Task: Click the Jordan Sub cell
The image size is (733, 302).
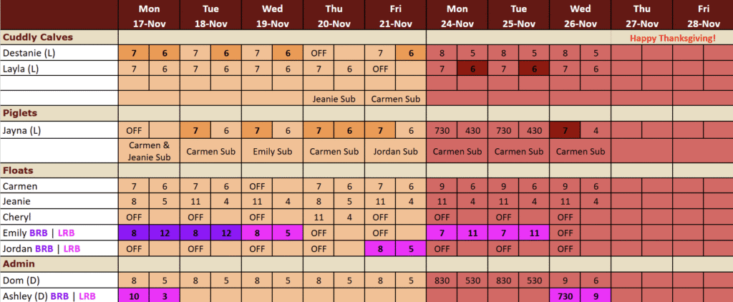Action: click(396, 151)
